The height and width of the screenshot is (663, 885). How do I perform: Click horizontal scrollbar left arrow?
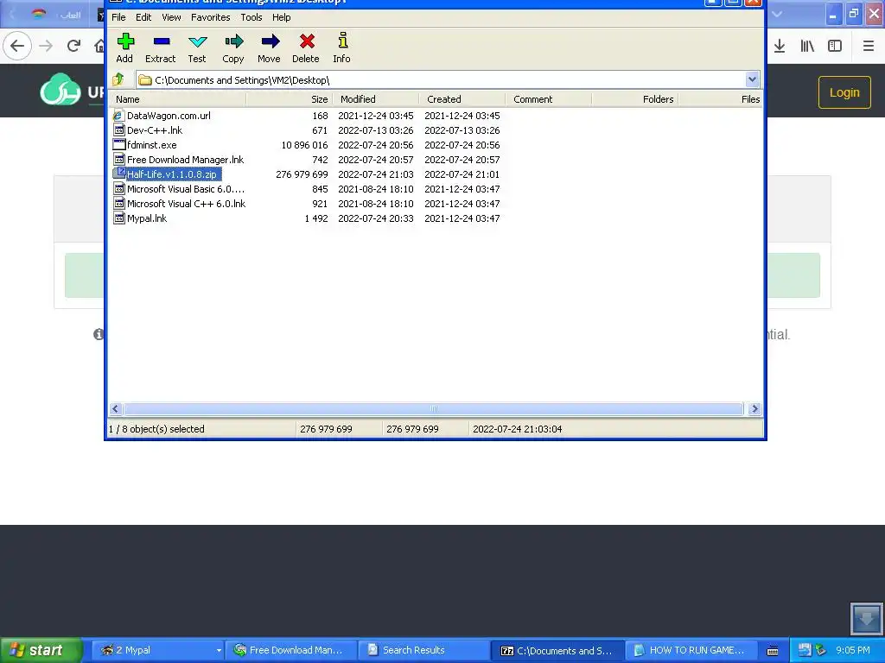click(x=116, y=408)
